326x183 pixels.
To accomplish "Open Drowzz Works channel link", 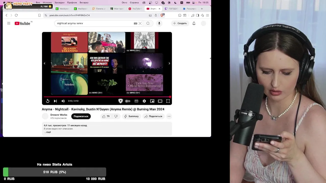I will (x=59, y=115).
